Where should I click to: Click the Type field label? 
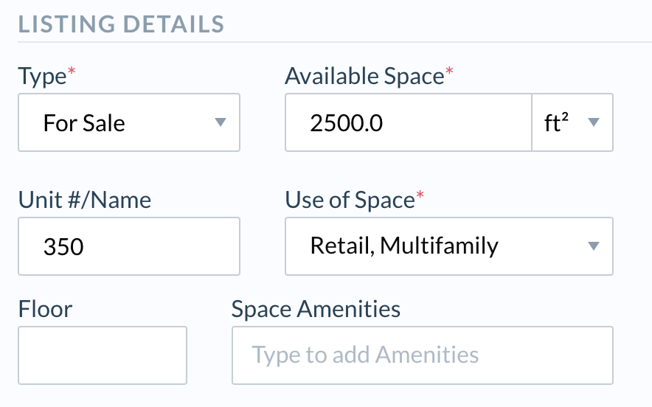click(x=42, y=76)
